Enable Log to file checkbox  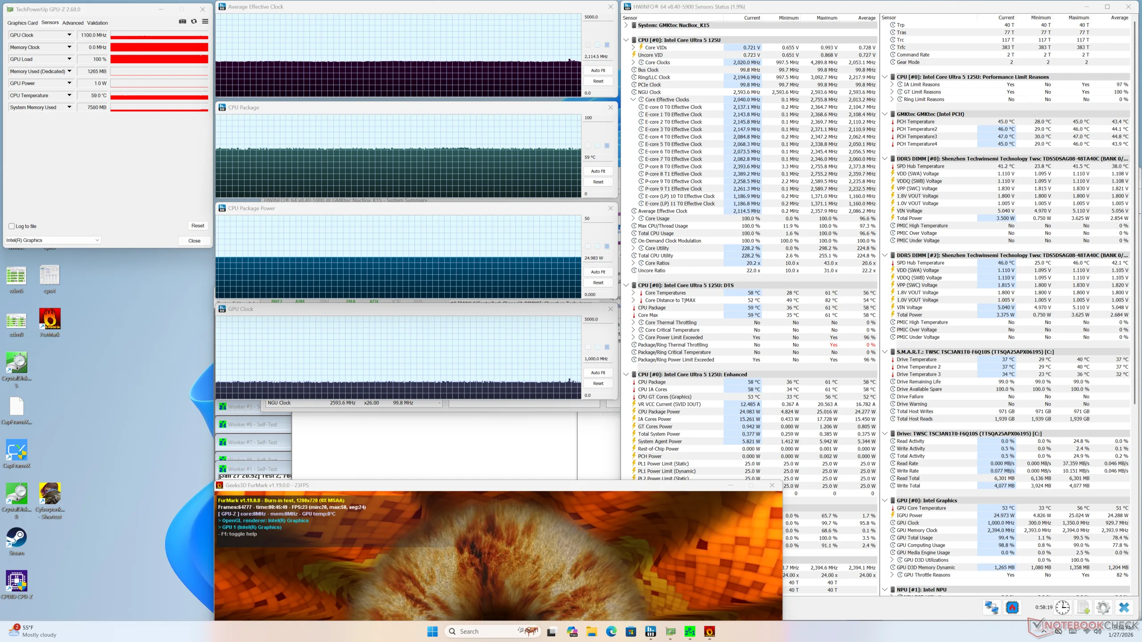[x=12, y=226]
